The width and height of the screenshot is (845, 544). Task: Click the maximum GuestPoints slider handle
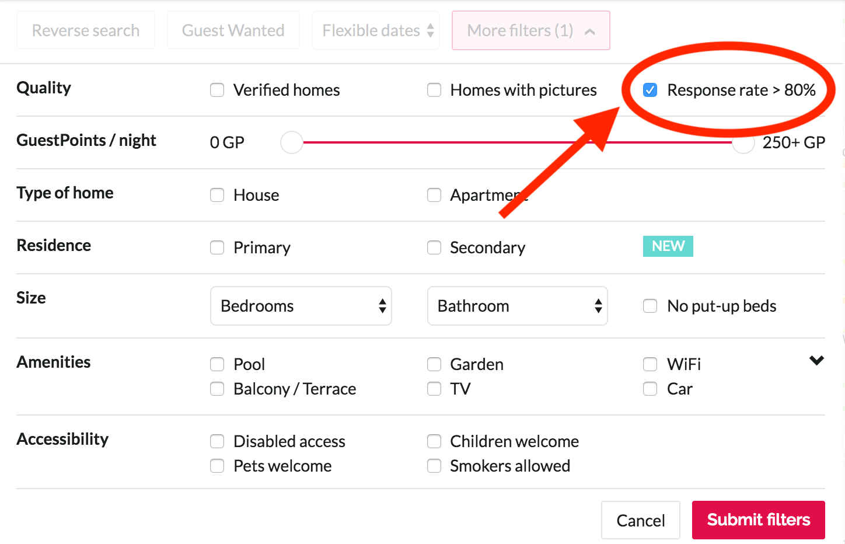pyautogui.click(x=743, y=143)
